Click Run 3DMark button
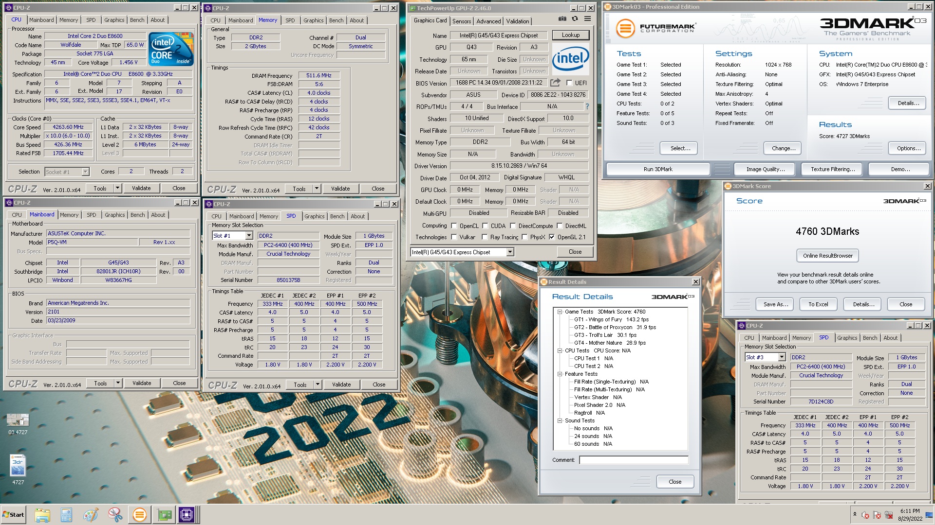The image size is (935, 525). [x=658, y=169]
